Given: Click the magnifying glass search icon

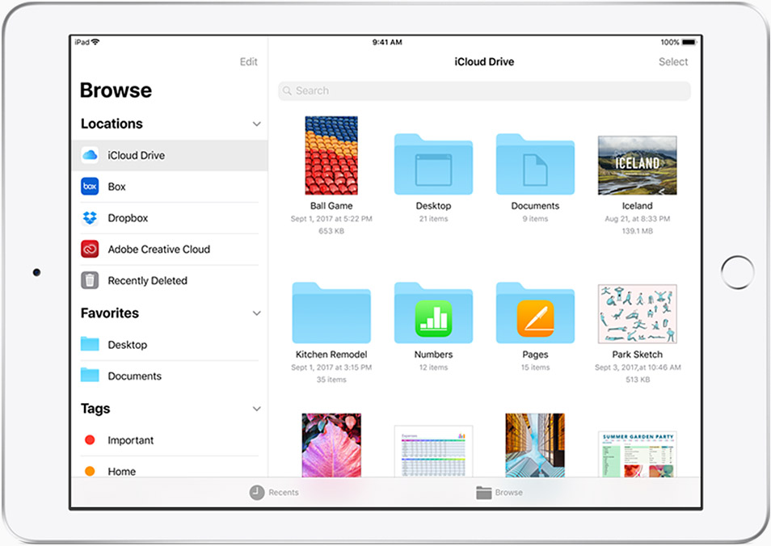Looking at the screenshot, I should click(x=288, y=91).
